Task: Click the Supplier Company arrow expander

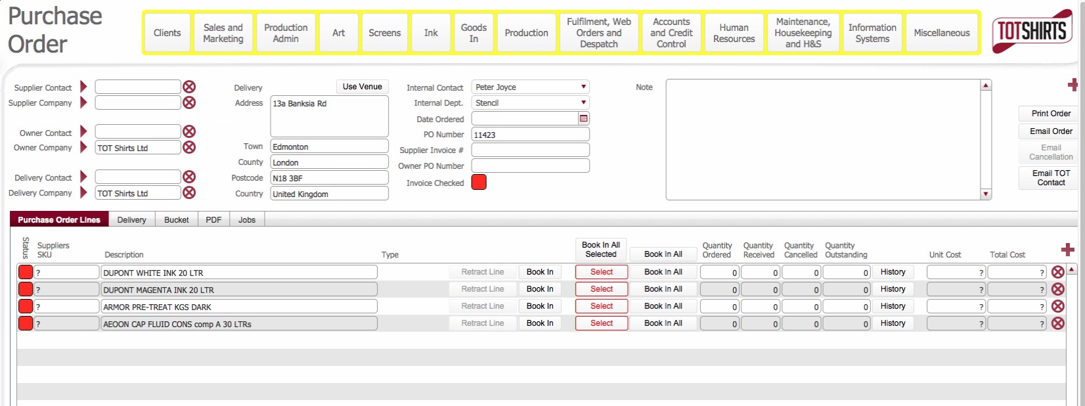Action: [x=83, y=102]
